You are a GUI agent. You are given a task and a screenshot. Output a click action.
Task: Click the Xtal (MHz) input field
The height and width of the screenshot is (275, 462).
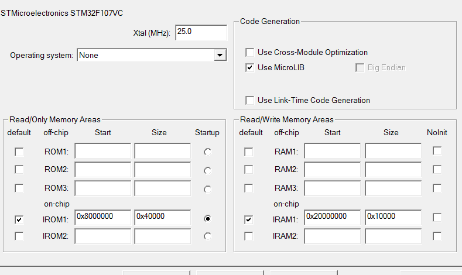coord(201,32)
